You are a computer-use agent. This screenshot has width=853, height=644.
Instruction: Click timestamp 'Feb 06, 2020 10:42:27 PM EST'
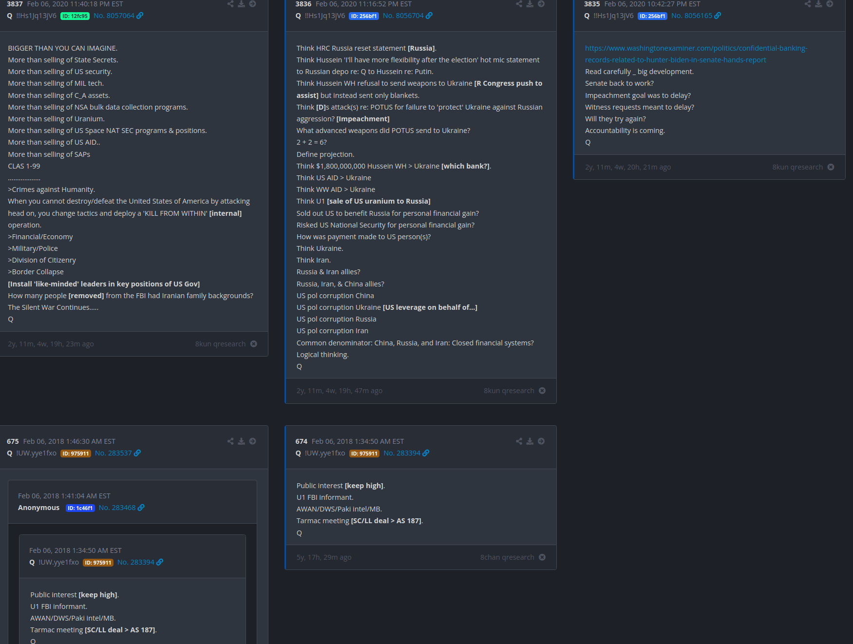(x=652, y=4)
